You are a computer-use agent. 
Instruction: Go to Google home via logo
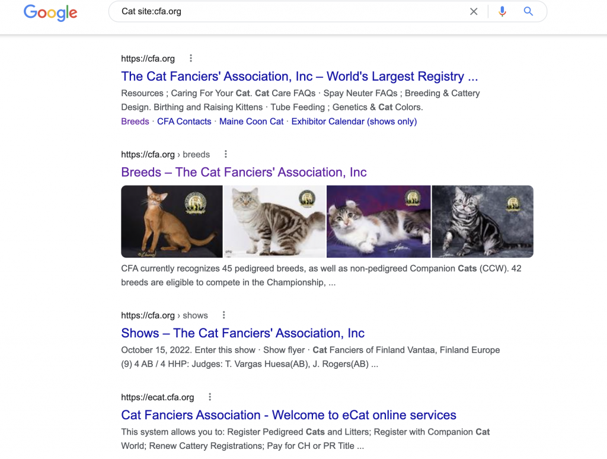pyautogui.click(x=50, y=13)
